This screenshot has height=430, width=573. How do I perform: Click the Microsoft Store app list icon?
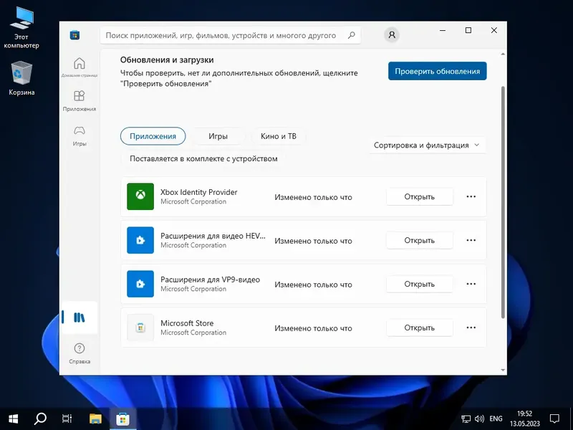(140, 328)
